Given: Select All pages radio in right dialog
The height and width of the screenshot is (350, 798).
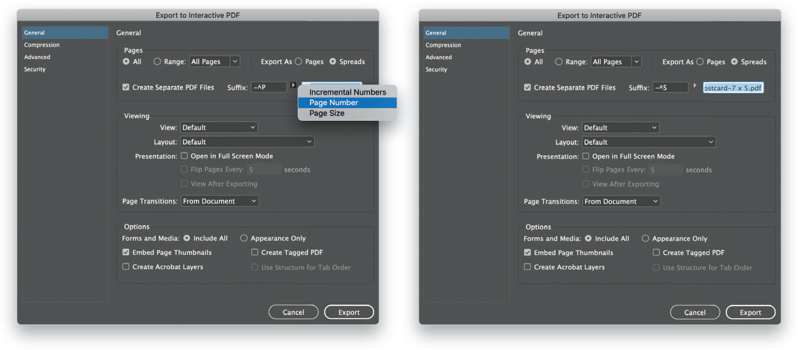Looking at the screenshot, I should [x=527, y=62].
